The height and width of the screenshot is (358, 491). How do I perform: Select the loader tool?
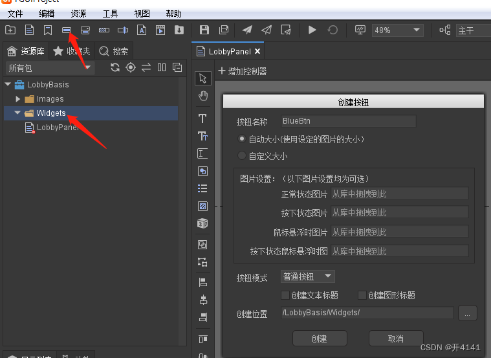pyautogui.click(x=202, y=206)
